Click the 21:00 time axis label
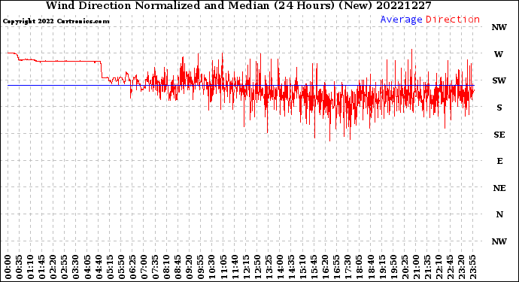 click(416, 267)
